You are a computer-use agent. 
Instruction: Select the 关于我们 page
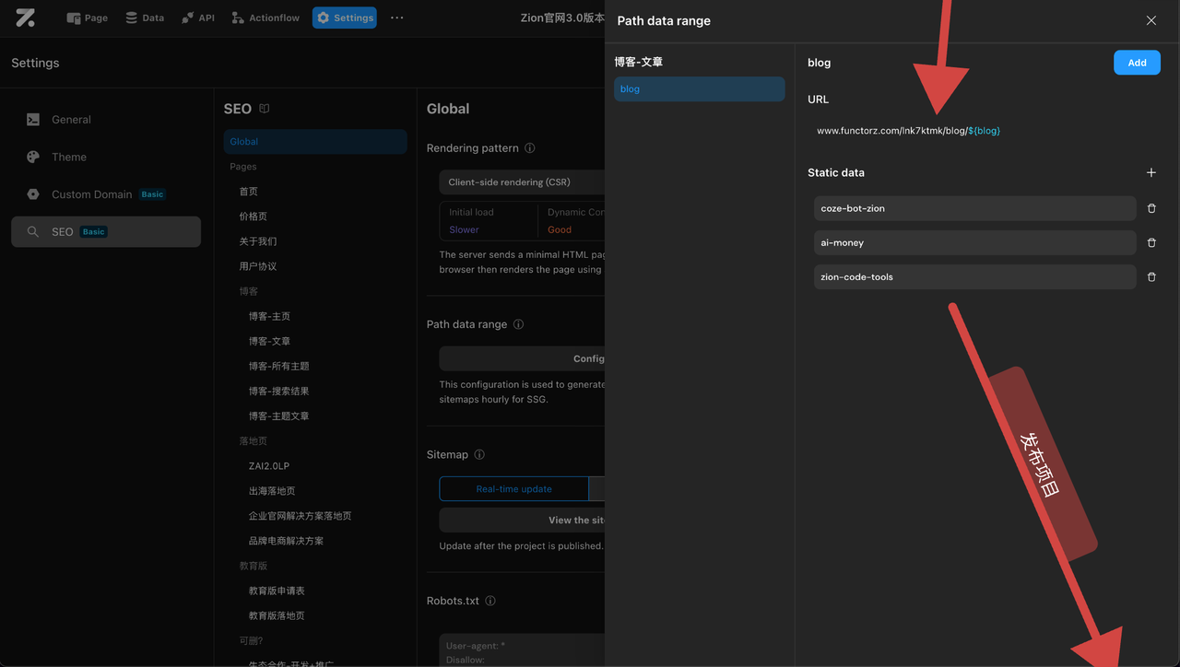pos(258,241)
